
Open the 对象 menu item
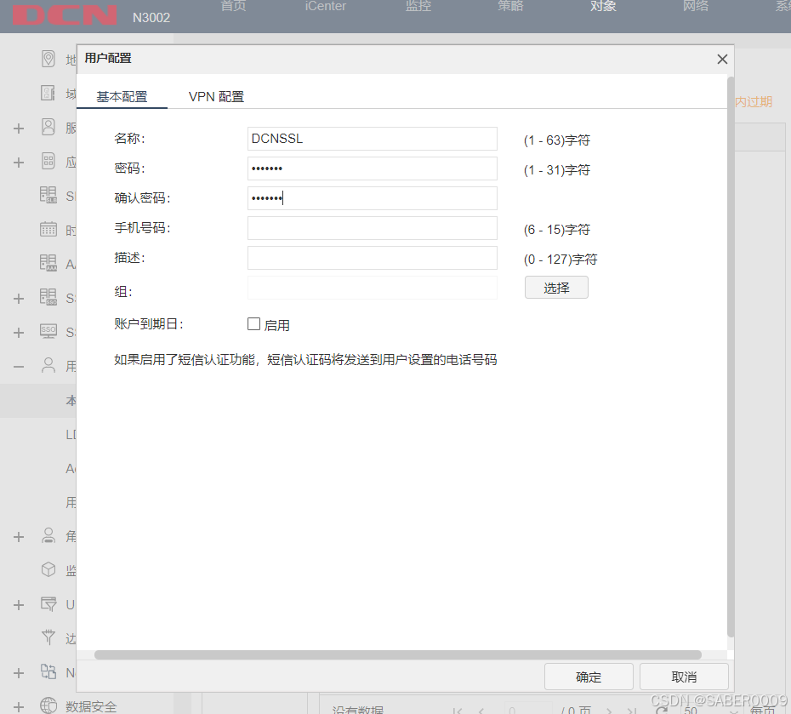click(x=602, y=6)
